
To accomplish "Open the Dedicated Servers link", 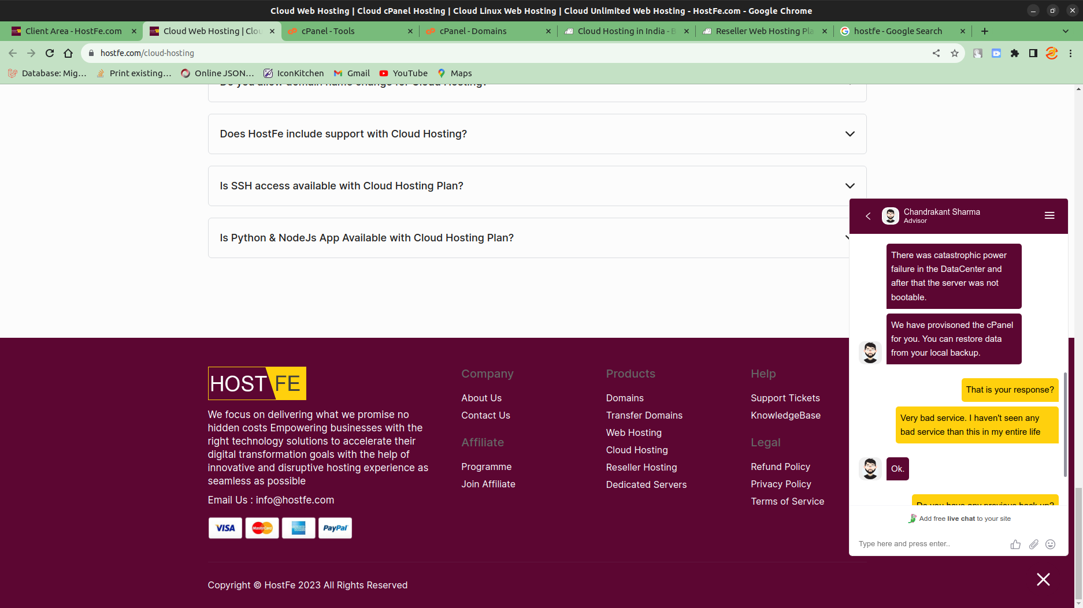I will (x=646, y=484).
